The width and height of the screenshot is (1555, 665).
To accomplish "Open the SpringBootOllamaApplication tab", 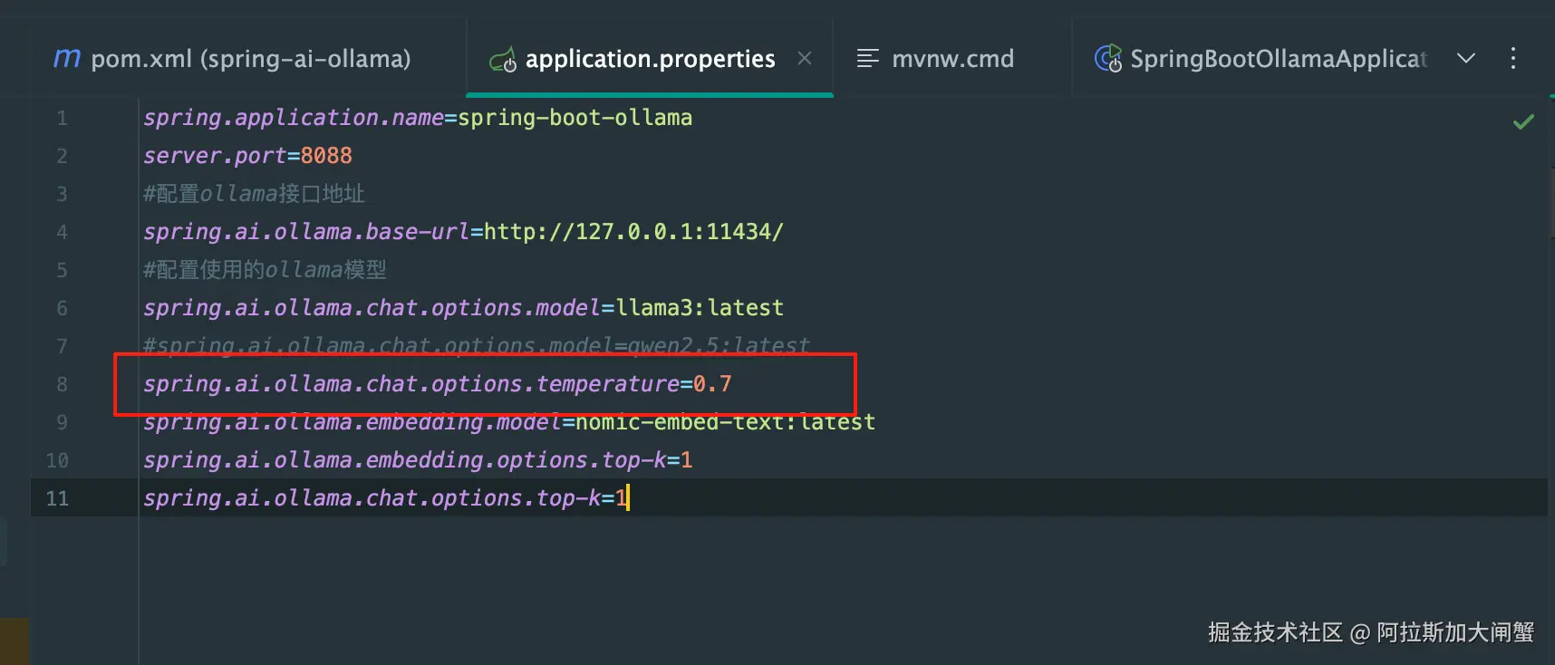I will [x=1278, y=59].
